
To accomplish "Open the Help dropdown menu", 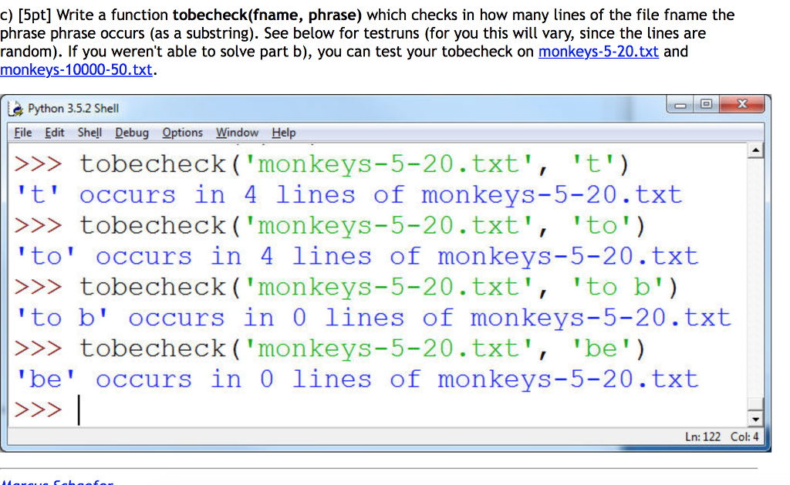I will (283, 133).
